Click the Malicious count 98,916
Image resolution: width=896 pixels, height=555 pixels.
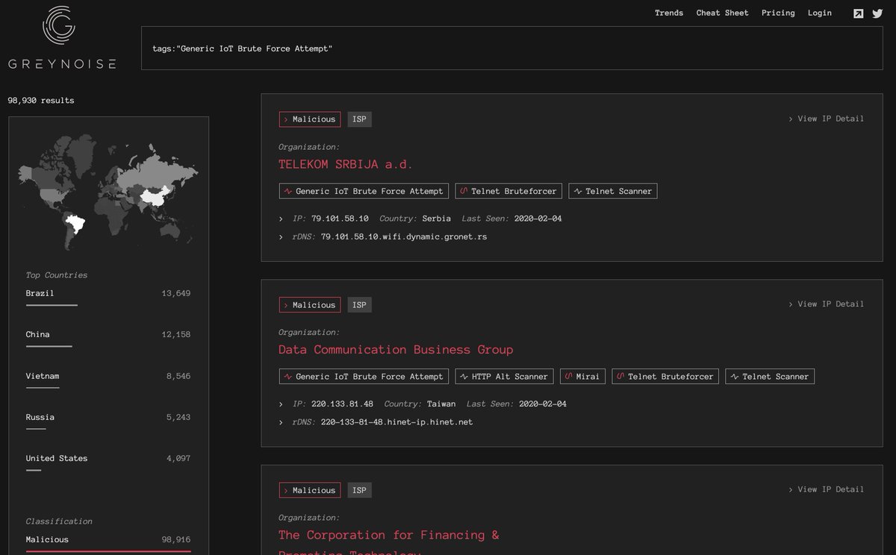(x=175, y=539)
